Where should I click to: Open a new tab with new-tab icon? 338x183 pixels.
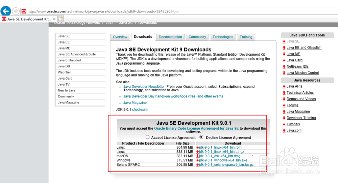pyautogui.click(x=61, y=19)
